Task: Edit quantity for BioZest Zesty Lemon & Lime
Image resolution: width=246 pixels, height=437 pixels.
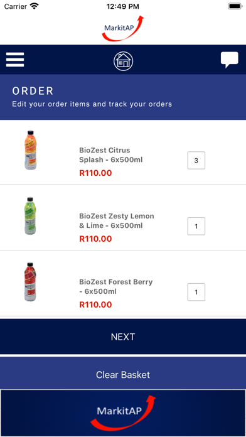Action: click(x=196, y=226)
